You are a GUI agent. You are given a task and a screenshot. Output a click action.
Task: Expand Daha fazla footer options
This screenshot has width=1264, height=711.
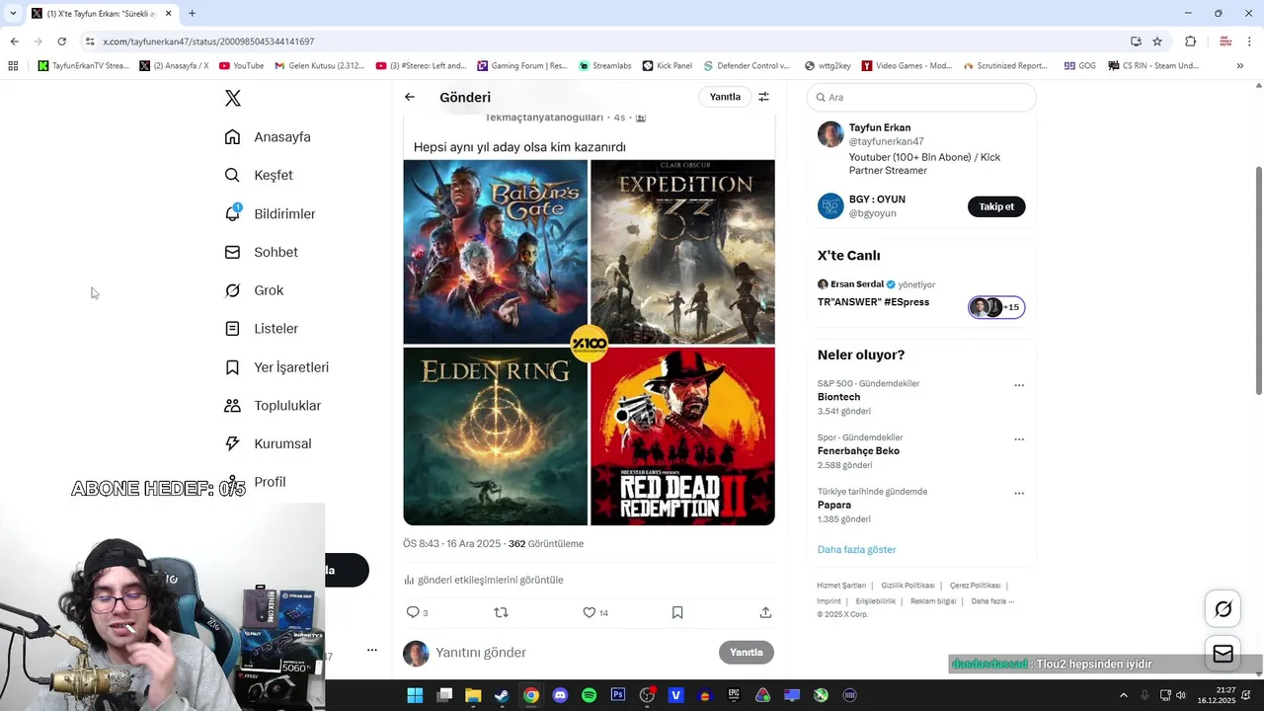point(992,601)
